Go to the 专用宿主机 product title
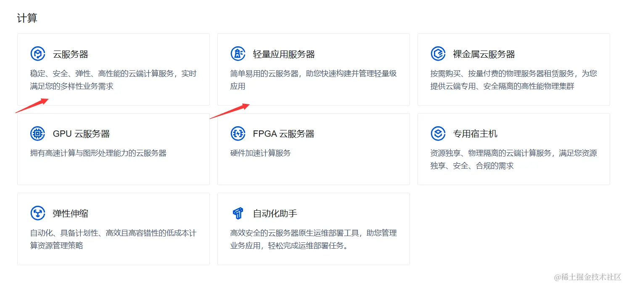This screenshot has height=284, width=624. coord(475,134)
